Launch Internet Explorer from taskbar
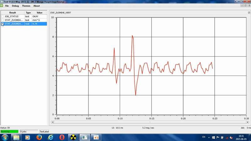This screenshot has height=141, width=251. [51, 137]
